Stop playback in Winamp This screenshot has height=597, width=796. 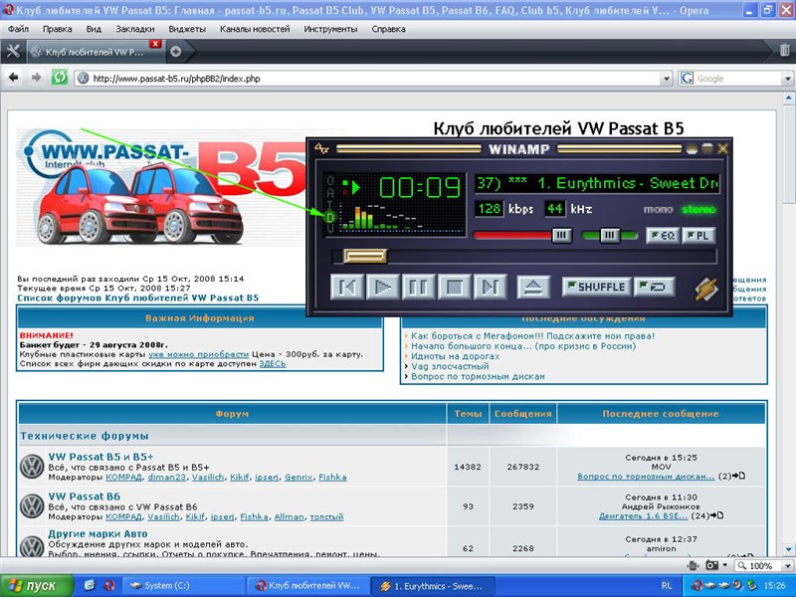pyautogui.click(x=454, y=288)
